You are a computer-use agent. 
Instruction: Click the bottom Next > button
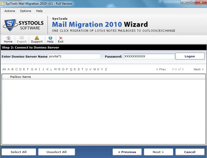tap(158, 152)
